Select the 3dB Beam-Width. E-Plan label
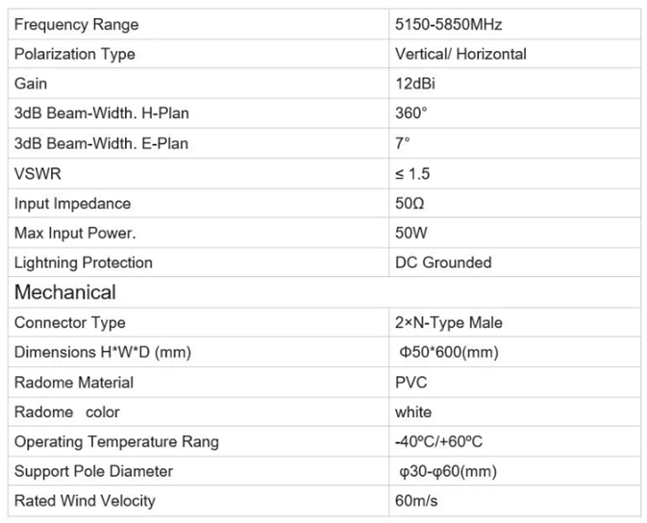Image resolution: width=647 pixels, height=523 pixels. (101, 143)
